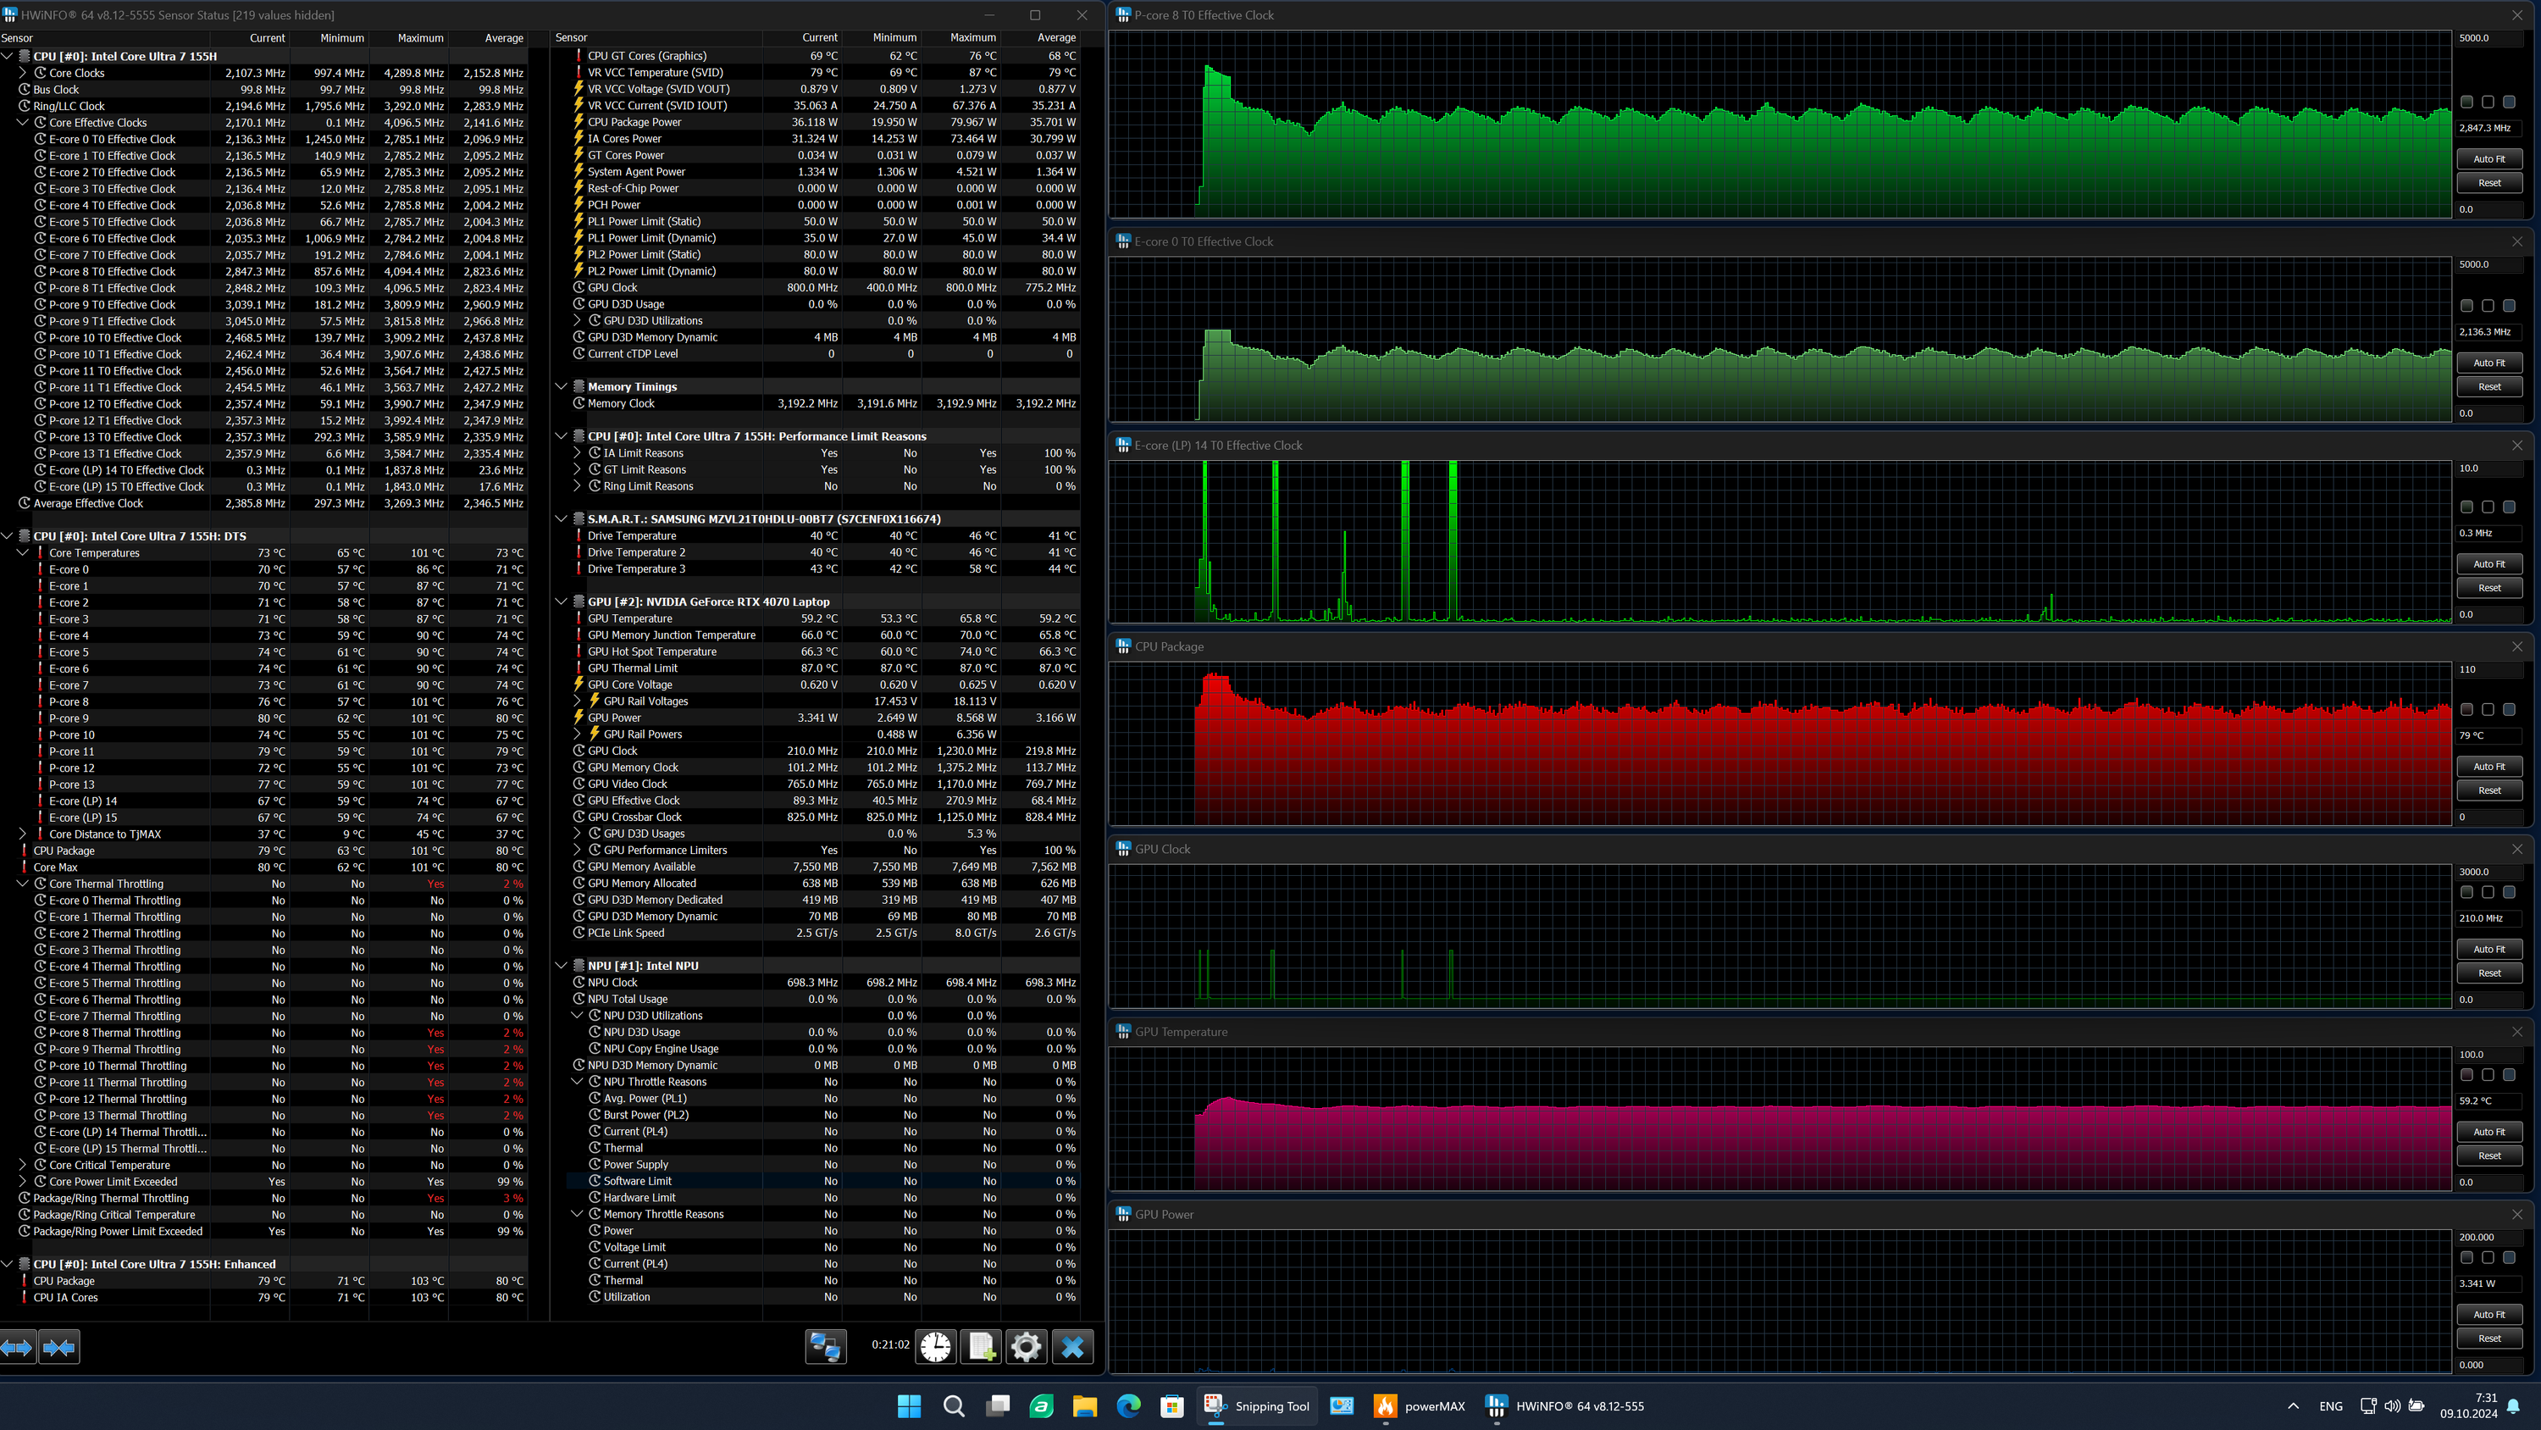Click the expand columns arrows icon
Image resolution: width=2541 pixels, height=1430 pixels.
tap(18, 1347)
